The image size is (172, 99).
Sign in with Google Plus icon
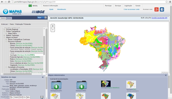tap(156, 9)
